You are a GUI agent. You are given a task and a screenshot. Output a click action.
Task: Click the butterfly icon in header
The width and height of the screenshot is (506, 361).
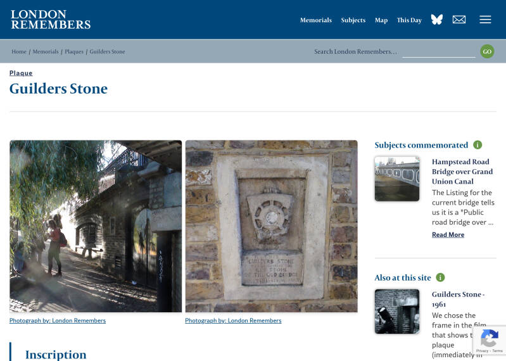[436, 20]
